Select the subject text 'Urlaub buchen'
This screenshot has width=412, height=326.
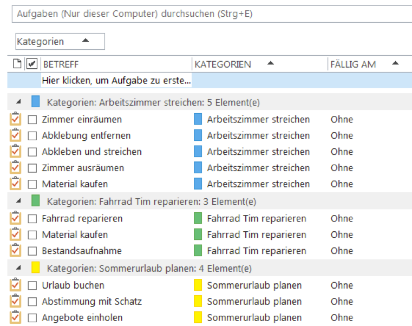[73, 285]
